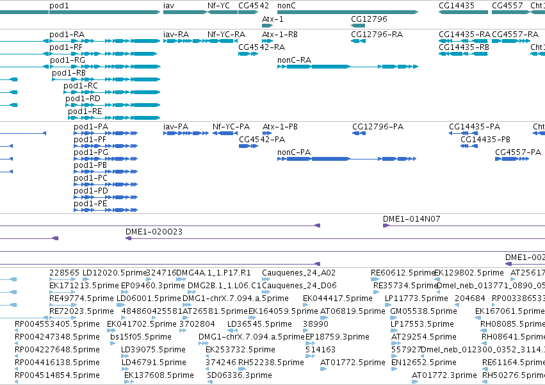This screenshot has height=385, width=545.
Task: Click protein pod1-PF
Action: coord(90,140)
